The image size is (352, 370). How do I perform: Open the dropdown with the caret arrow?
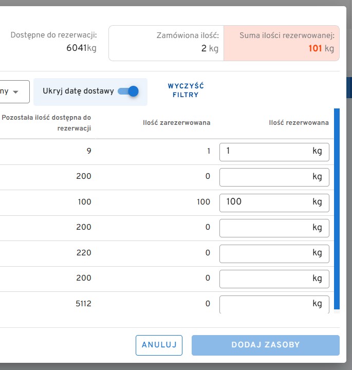tap(14, 91)
